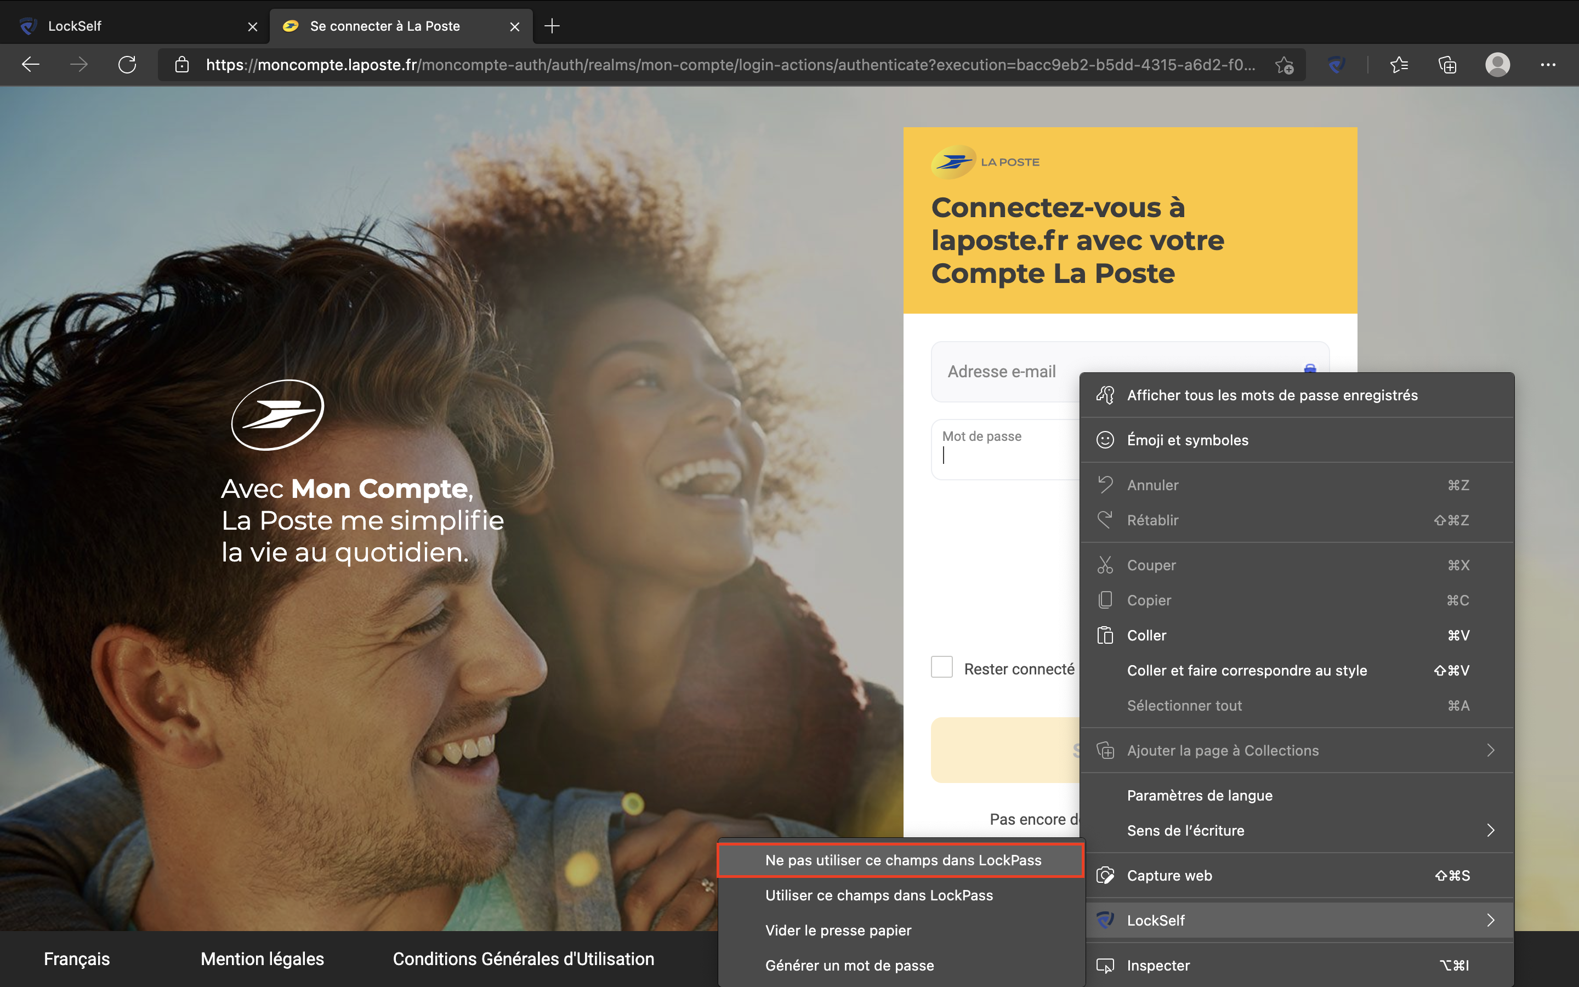The width and height of the screenshot is (1579, 987).
Task: Open Conditions Générales d'Utilisation link
Action: [523, 959]
